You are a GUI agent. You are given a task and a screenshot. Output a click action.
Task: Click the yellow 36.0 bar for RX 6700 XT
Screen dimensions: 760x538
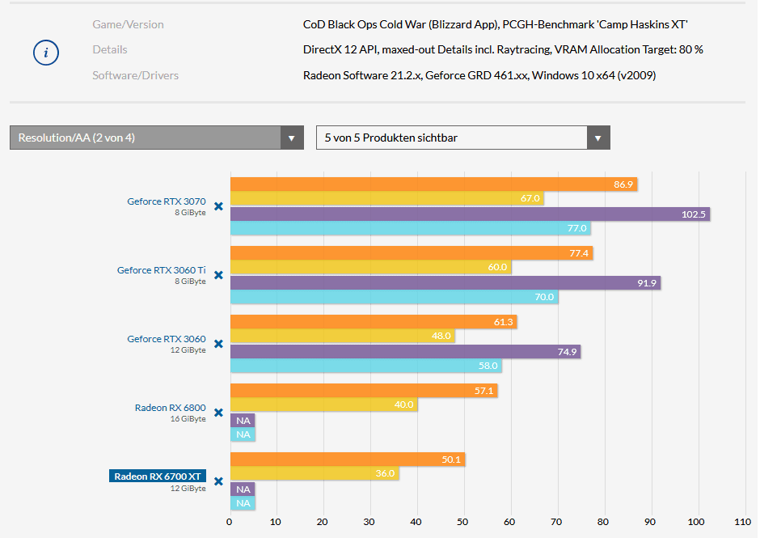point(315,474)
